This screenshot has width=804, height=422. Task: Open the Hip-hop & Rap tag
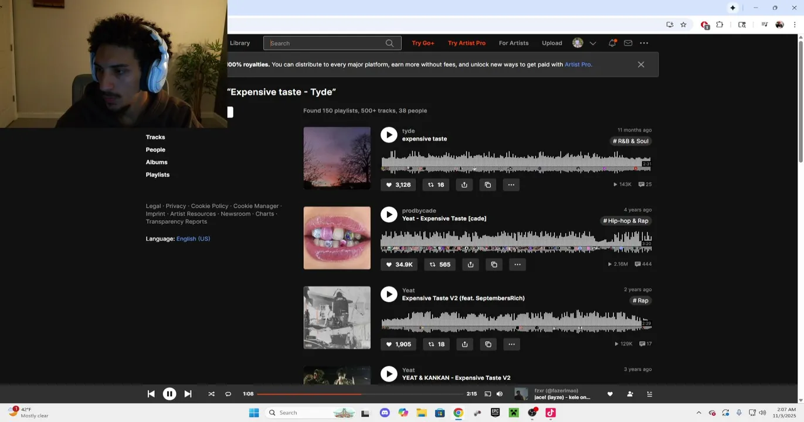tap(626, 221)
